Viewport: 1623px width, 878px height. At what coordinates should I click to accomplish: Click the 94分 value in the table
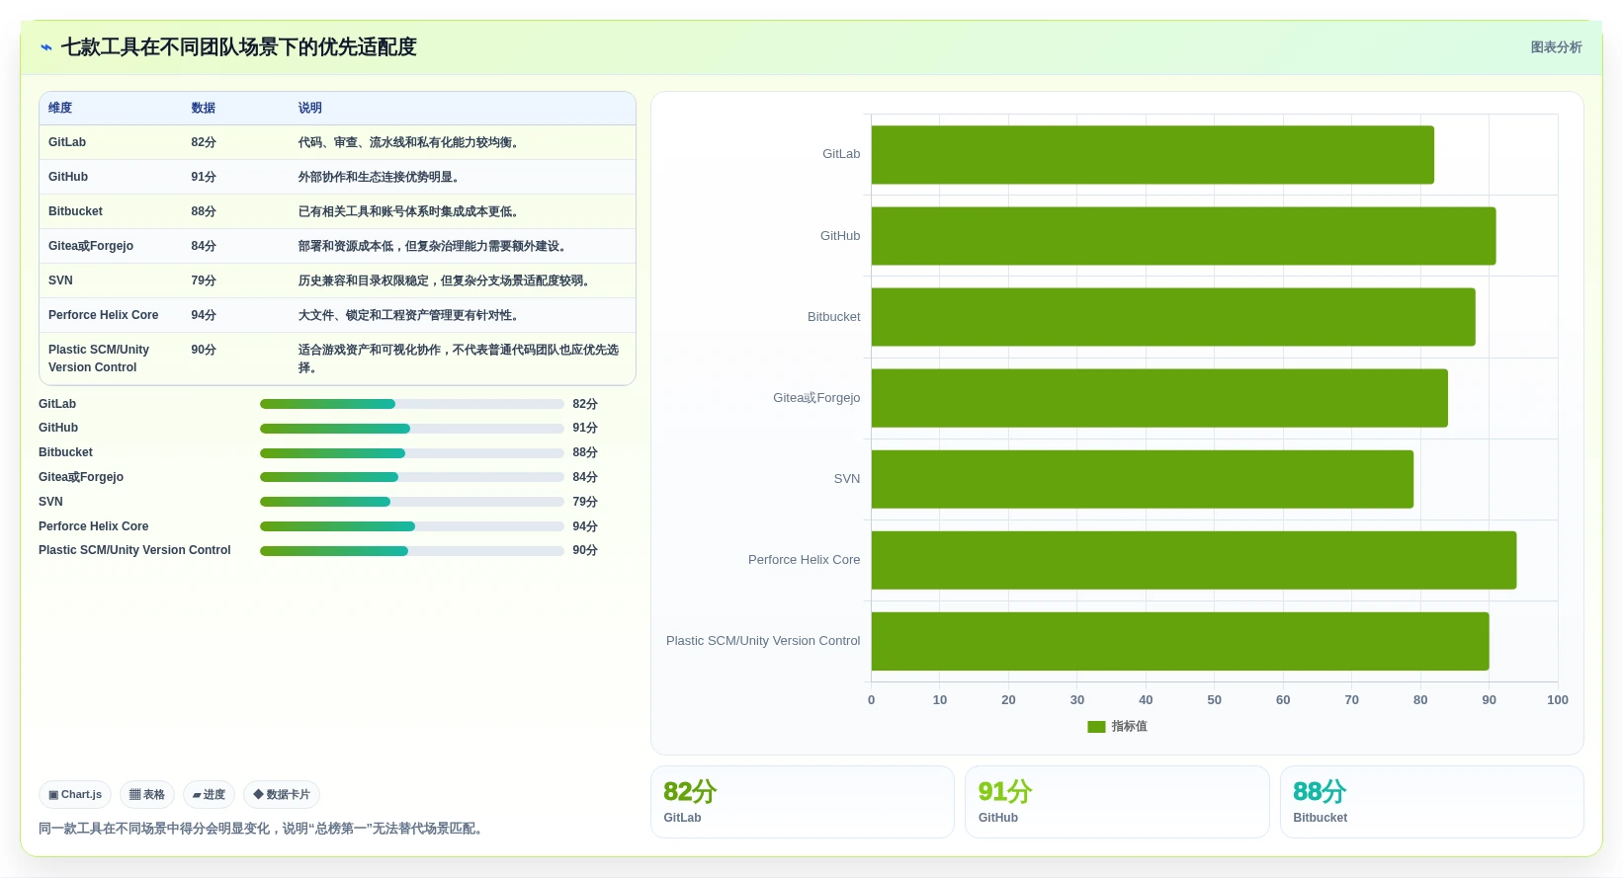pyautogui.click(x=204, y=315)
